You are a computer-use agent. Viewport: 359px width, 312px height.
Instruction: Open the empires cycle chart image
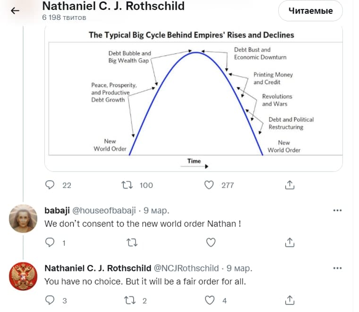pos(194,98)
